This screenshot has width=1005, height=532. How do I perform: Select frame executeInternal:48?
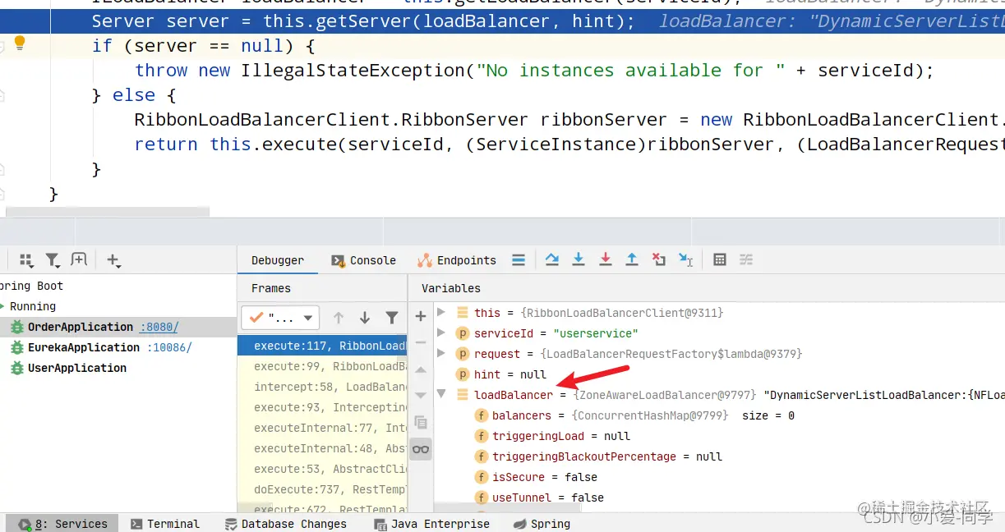click(322, 448)
